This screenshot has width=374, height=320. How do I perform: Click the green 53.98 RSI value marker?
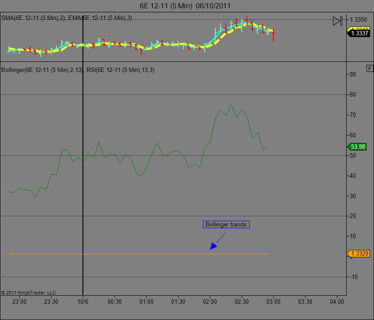click(x=357, y=147)
